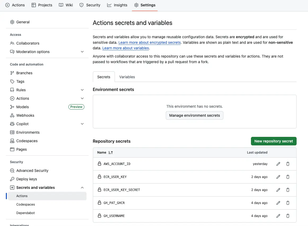Collapse the Secrets and variables section

coord(82,188)
